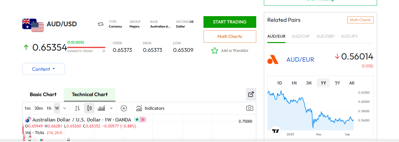Viewport: 399px width, 142px height.
Task: Switch related chart range to 5Y
Action: pyautogui.click(x=338, y=83)
